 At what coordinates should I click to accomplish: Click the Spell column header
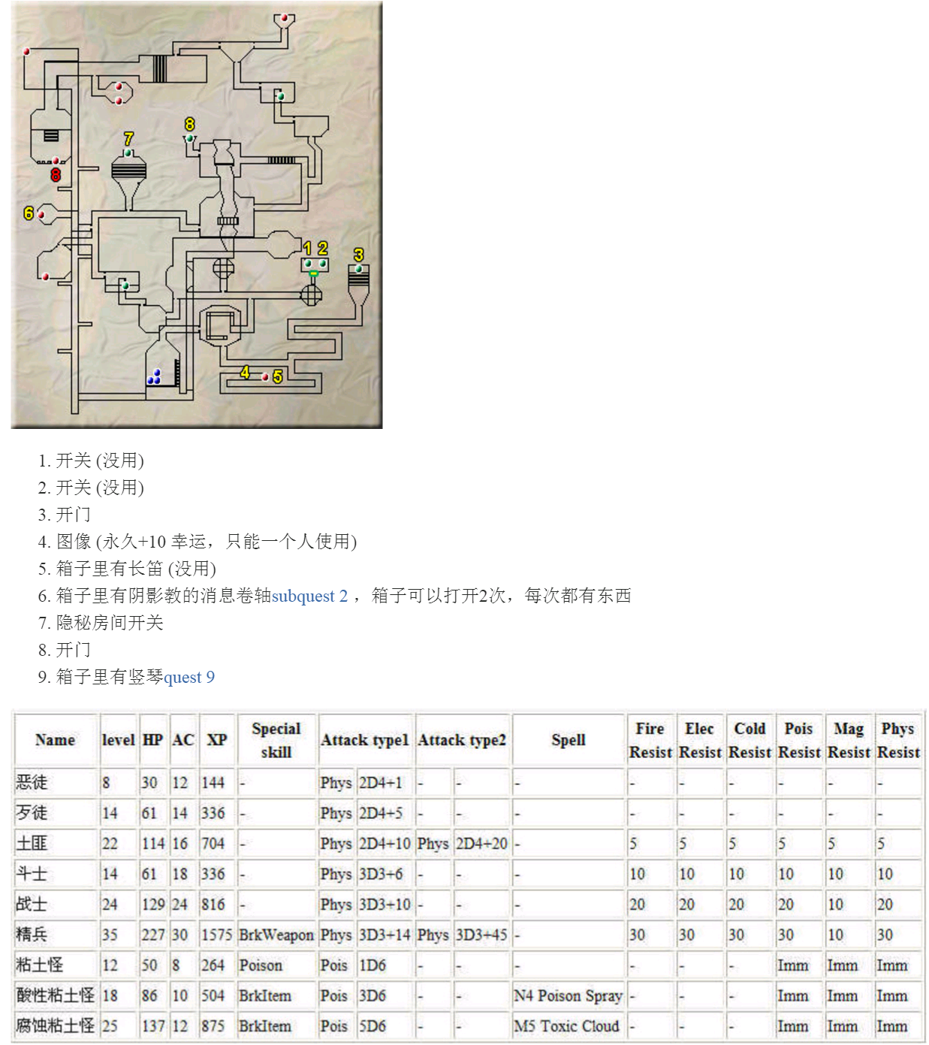pyautogui.click(x=569, y=740)
